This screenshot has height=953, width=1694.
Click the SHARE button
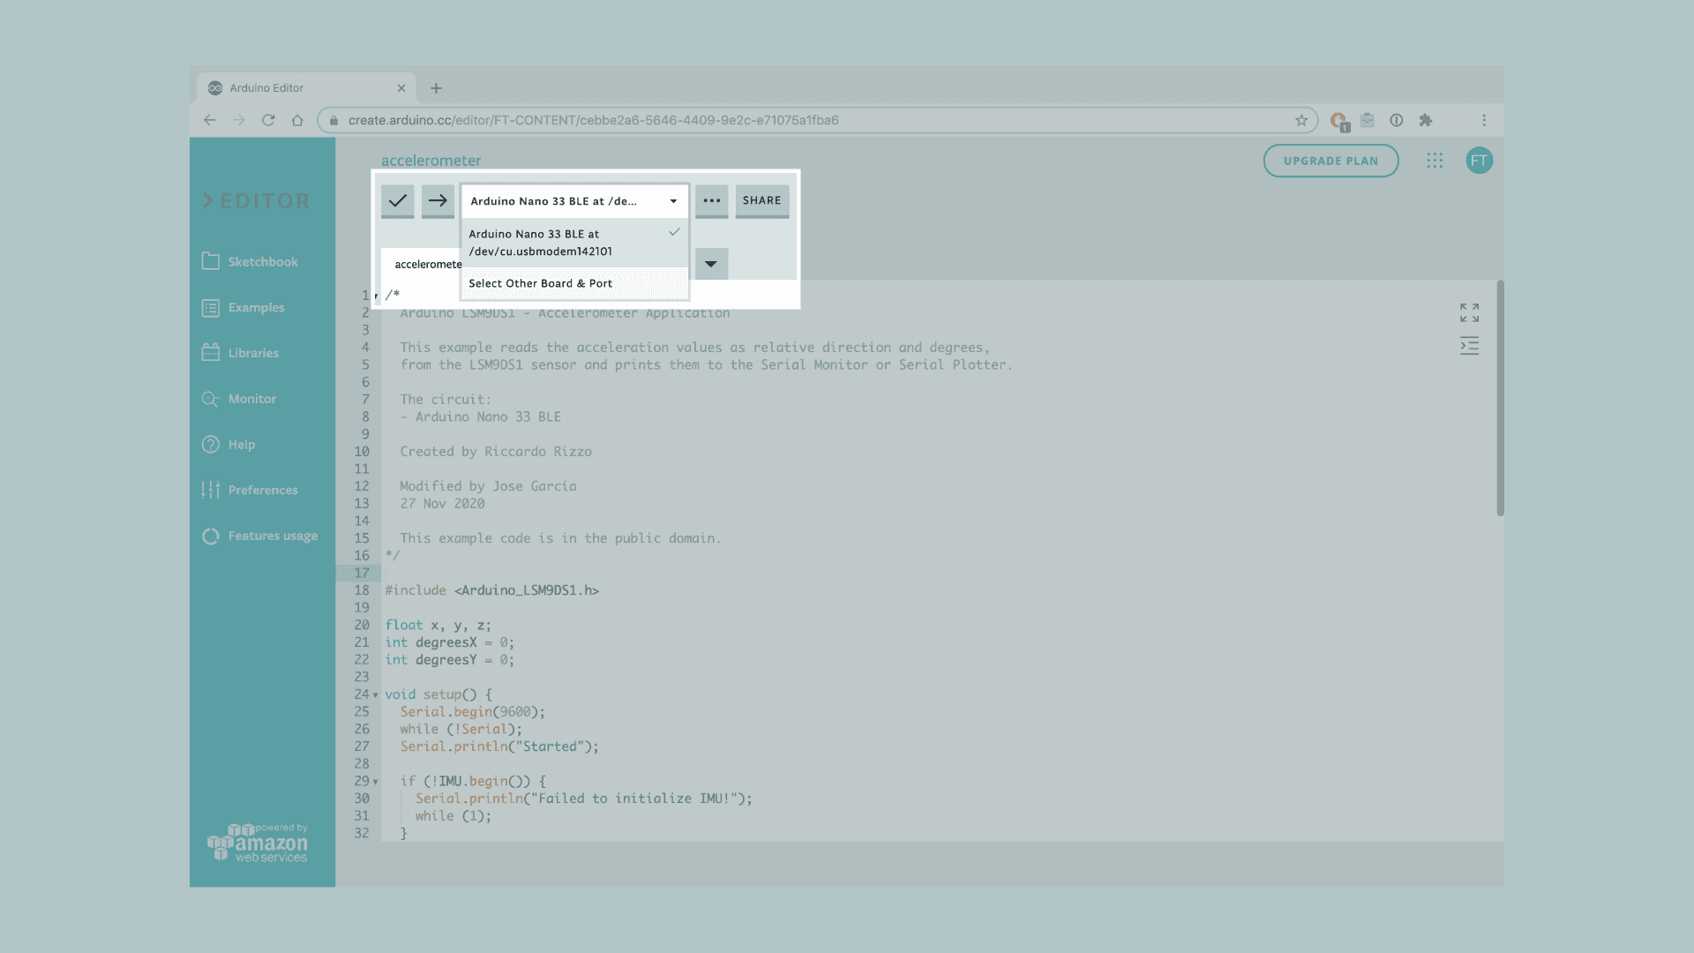pos(761,201)
